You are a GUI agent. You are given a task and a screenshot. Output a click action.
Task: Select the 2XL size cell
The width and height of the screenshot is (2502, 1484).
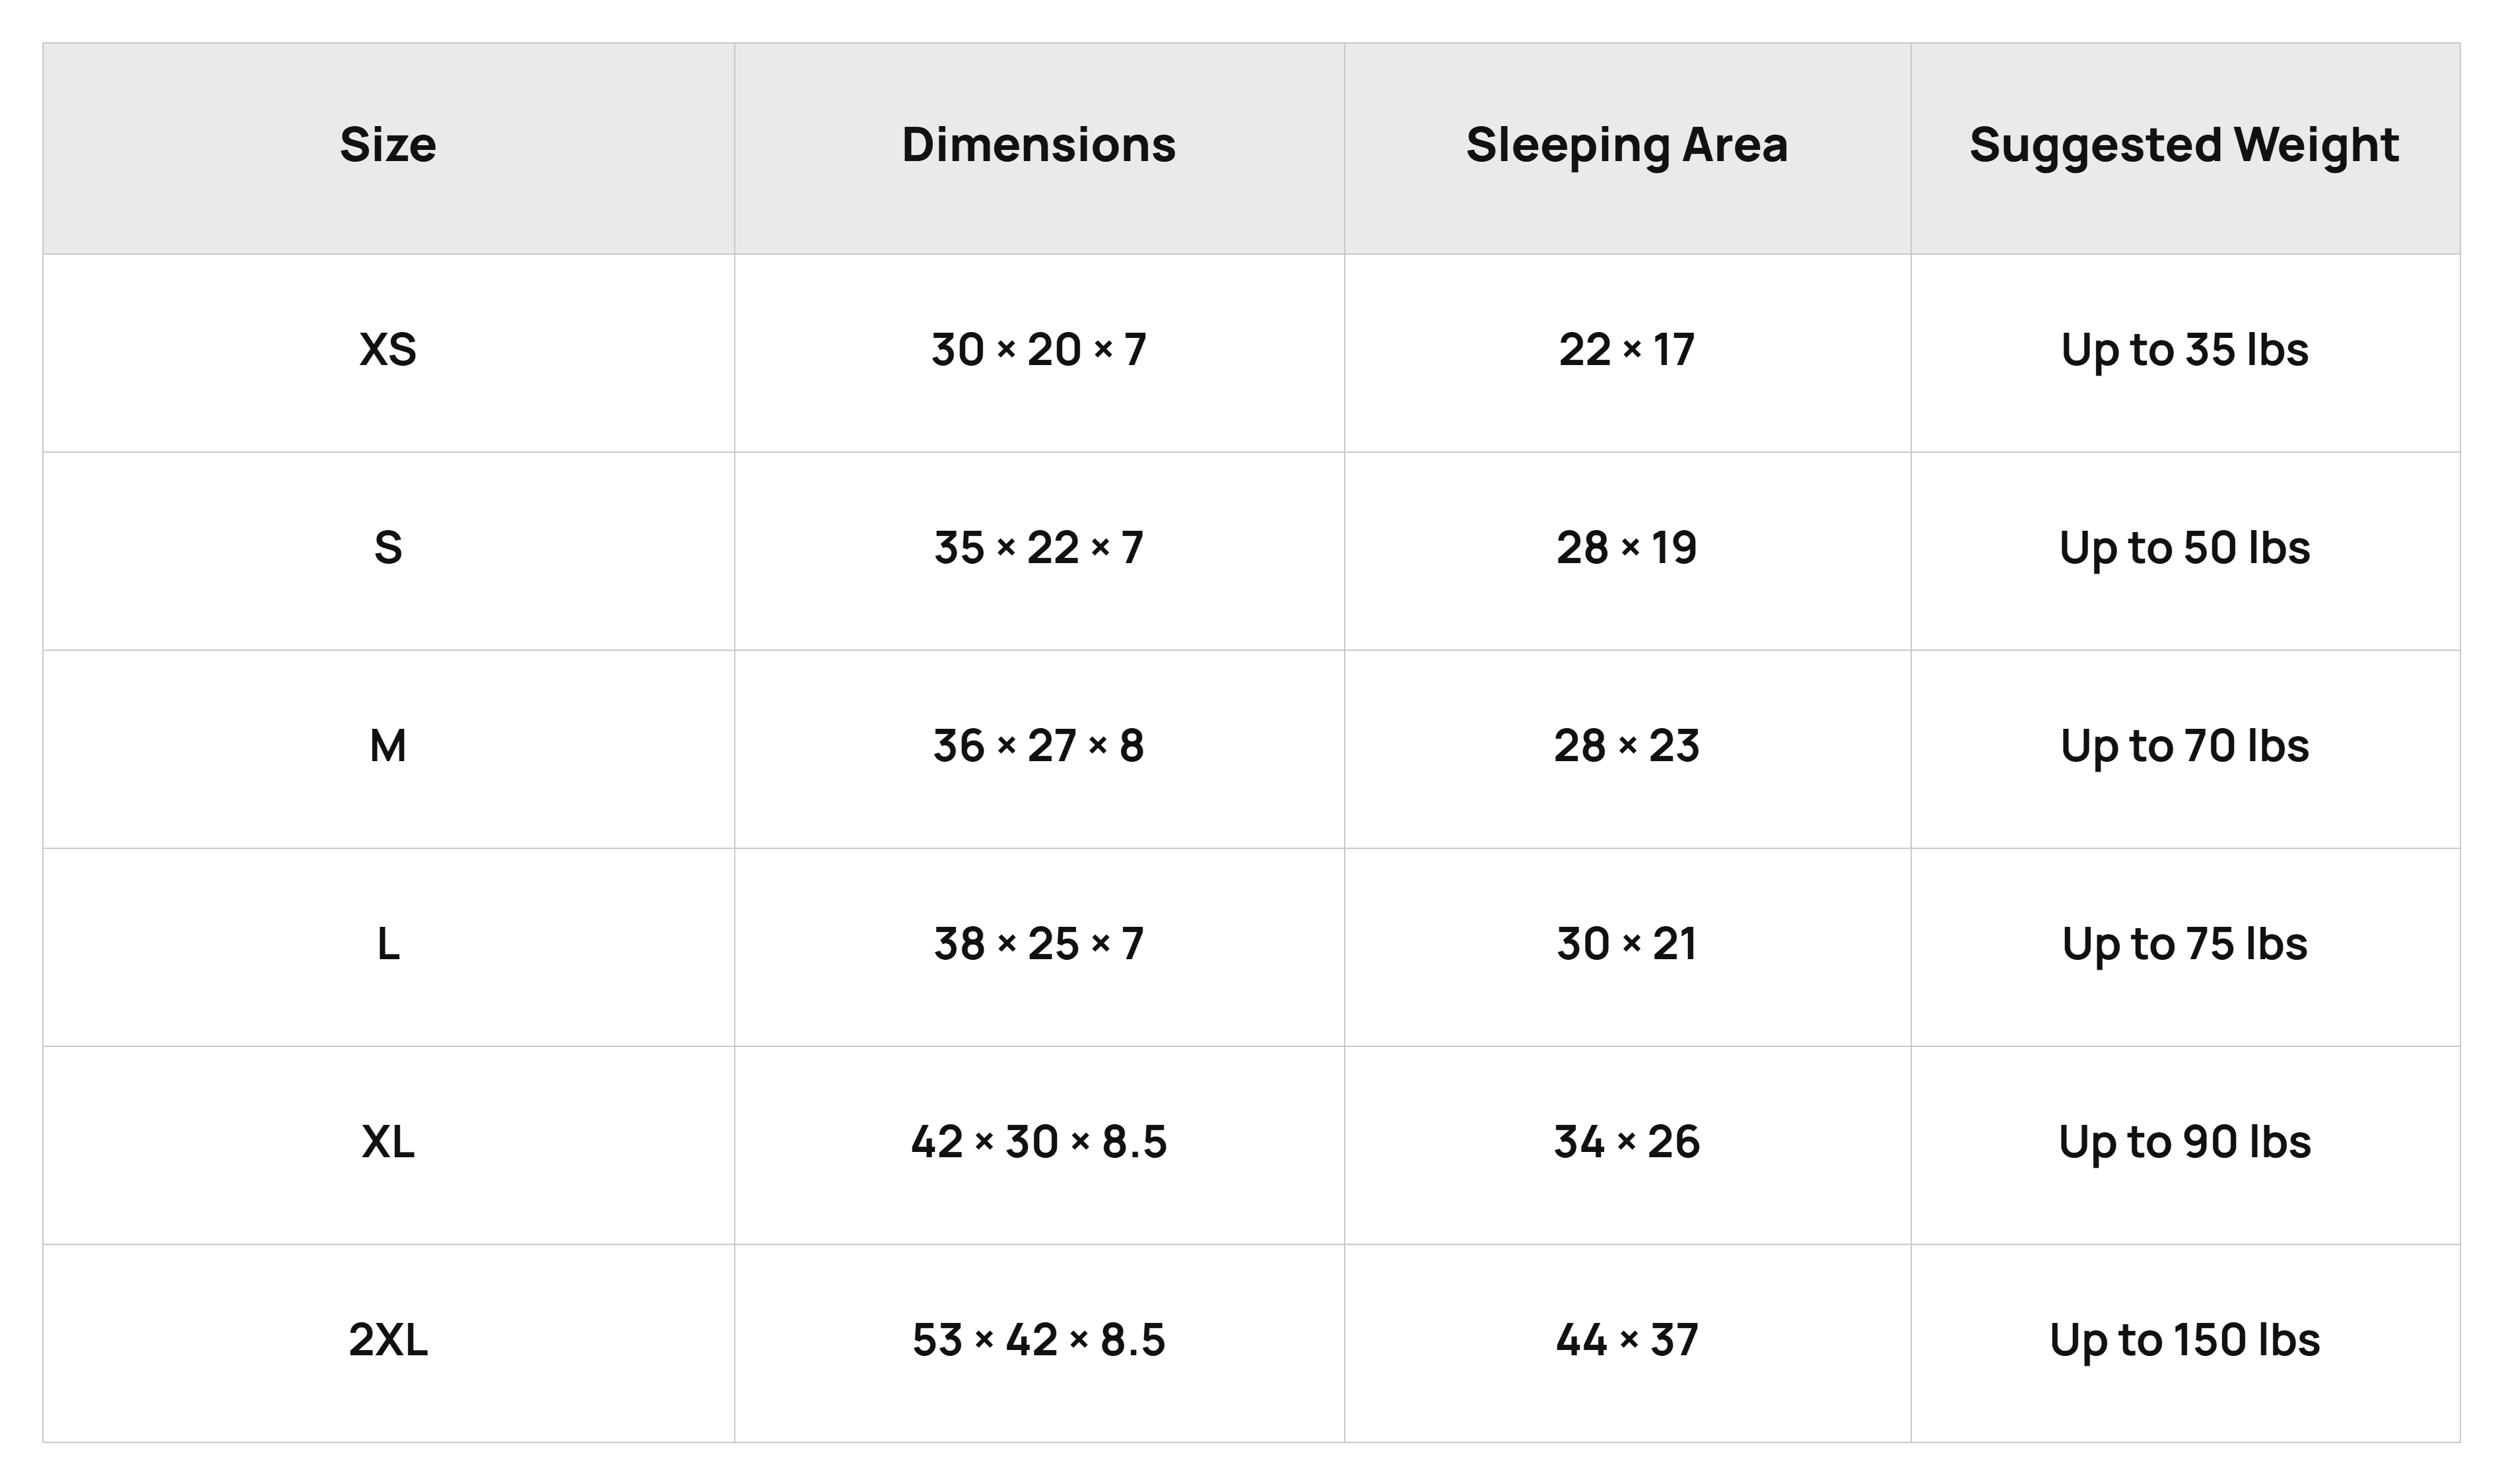click(388, 1342)
